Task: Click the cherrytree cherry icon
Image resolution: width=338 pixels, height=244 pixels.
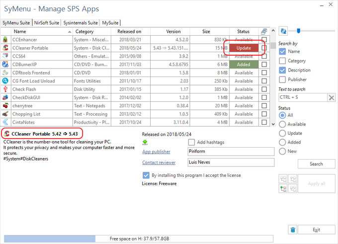Action: pos(5,106)
